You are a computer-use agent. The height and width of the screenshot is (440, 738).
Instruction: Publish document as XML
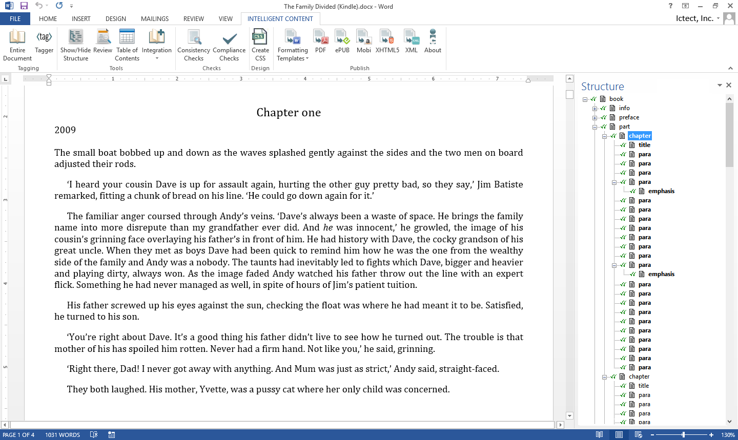[x=412, y=41]
